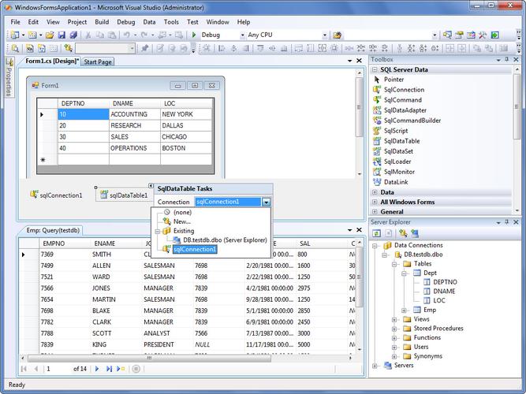Select the DataLink toolbox item

(x=397, y=182)
